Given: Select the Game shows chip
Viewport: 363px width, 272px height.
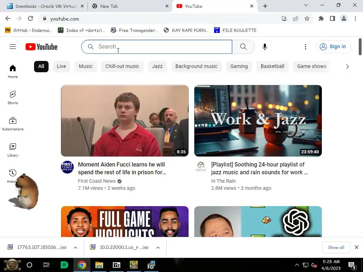Looking at the screenshot, I should click(x=312, y=66).
